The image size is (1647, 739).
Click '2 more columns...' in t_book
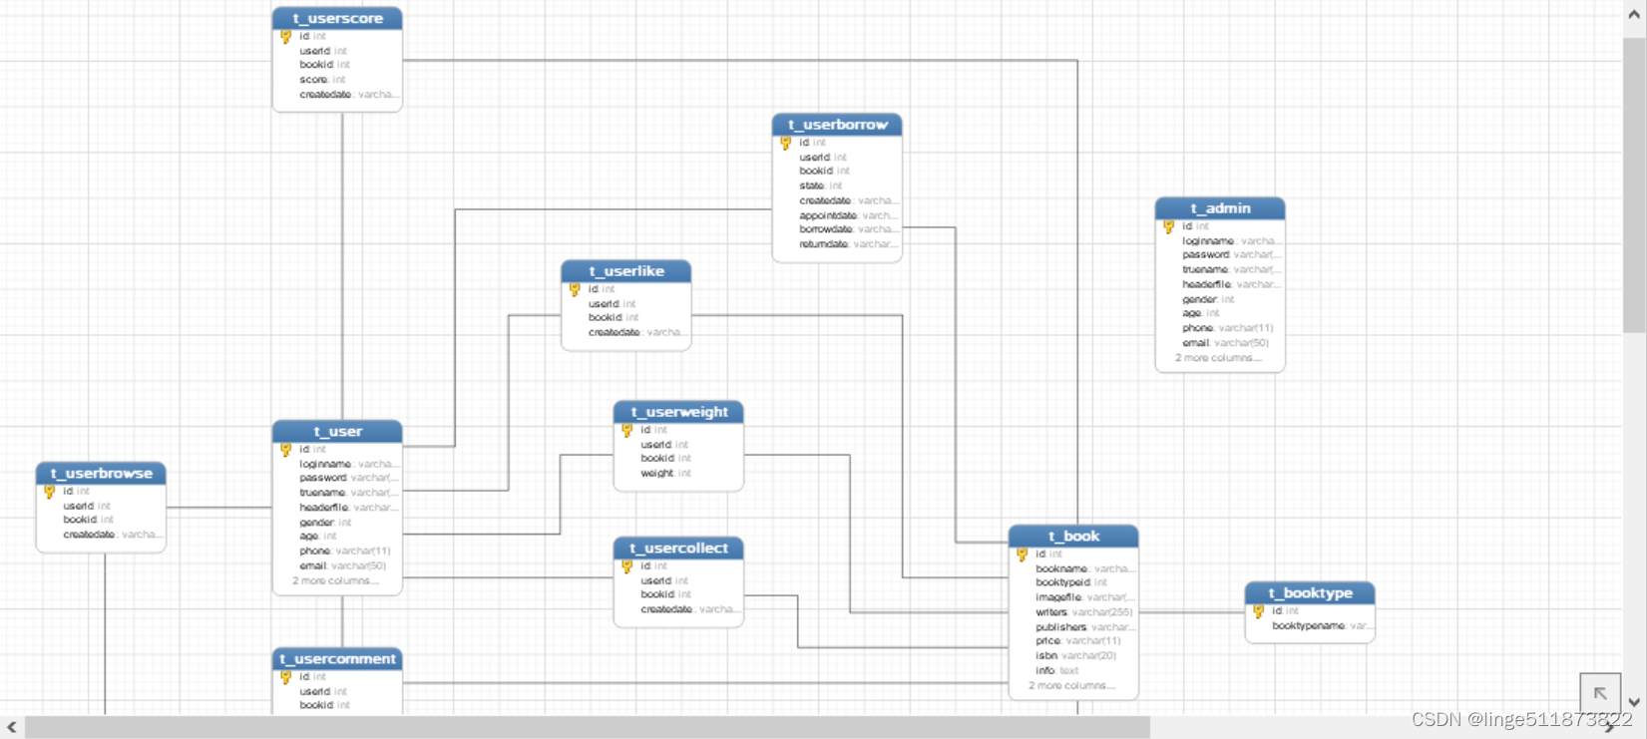(1071, 685)
